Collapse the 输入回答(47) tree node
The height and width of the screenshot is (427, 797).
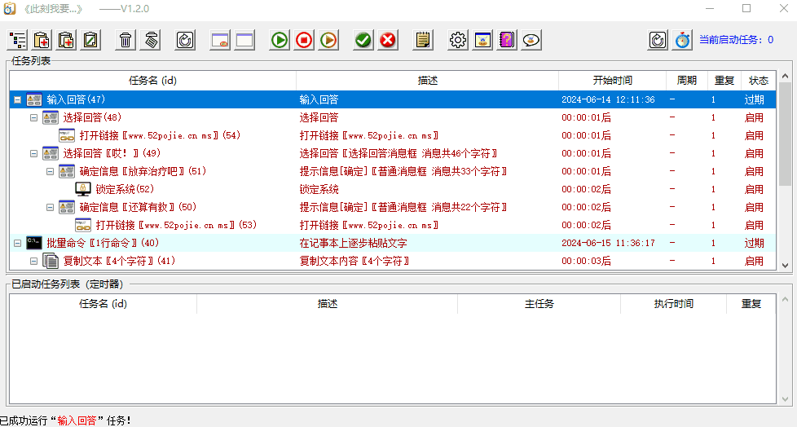(17, 99)
